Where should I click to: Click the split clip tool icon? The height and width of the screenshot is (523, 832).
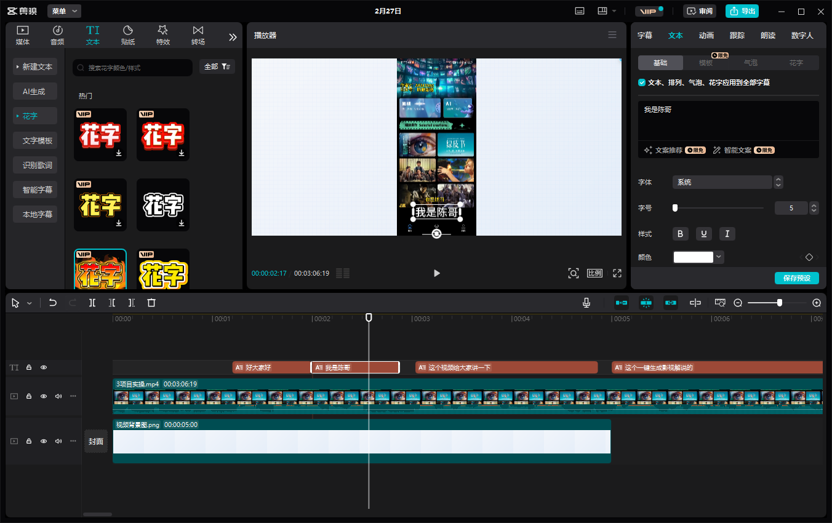92,303
